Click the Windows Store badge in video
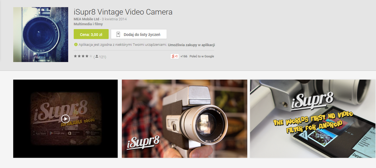Image resolution: width=376 pixels, height=168 pixels. [x=75, y=133]
